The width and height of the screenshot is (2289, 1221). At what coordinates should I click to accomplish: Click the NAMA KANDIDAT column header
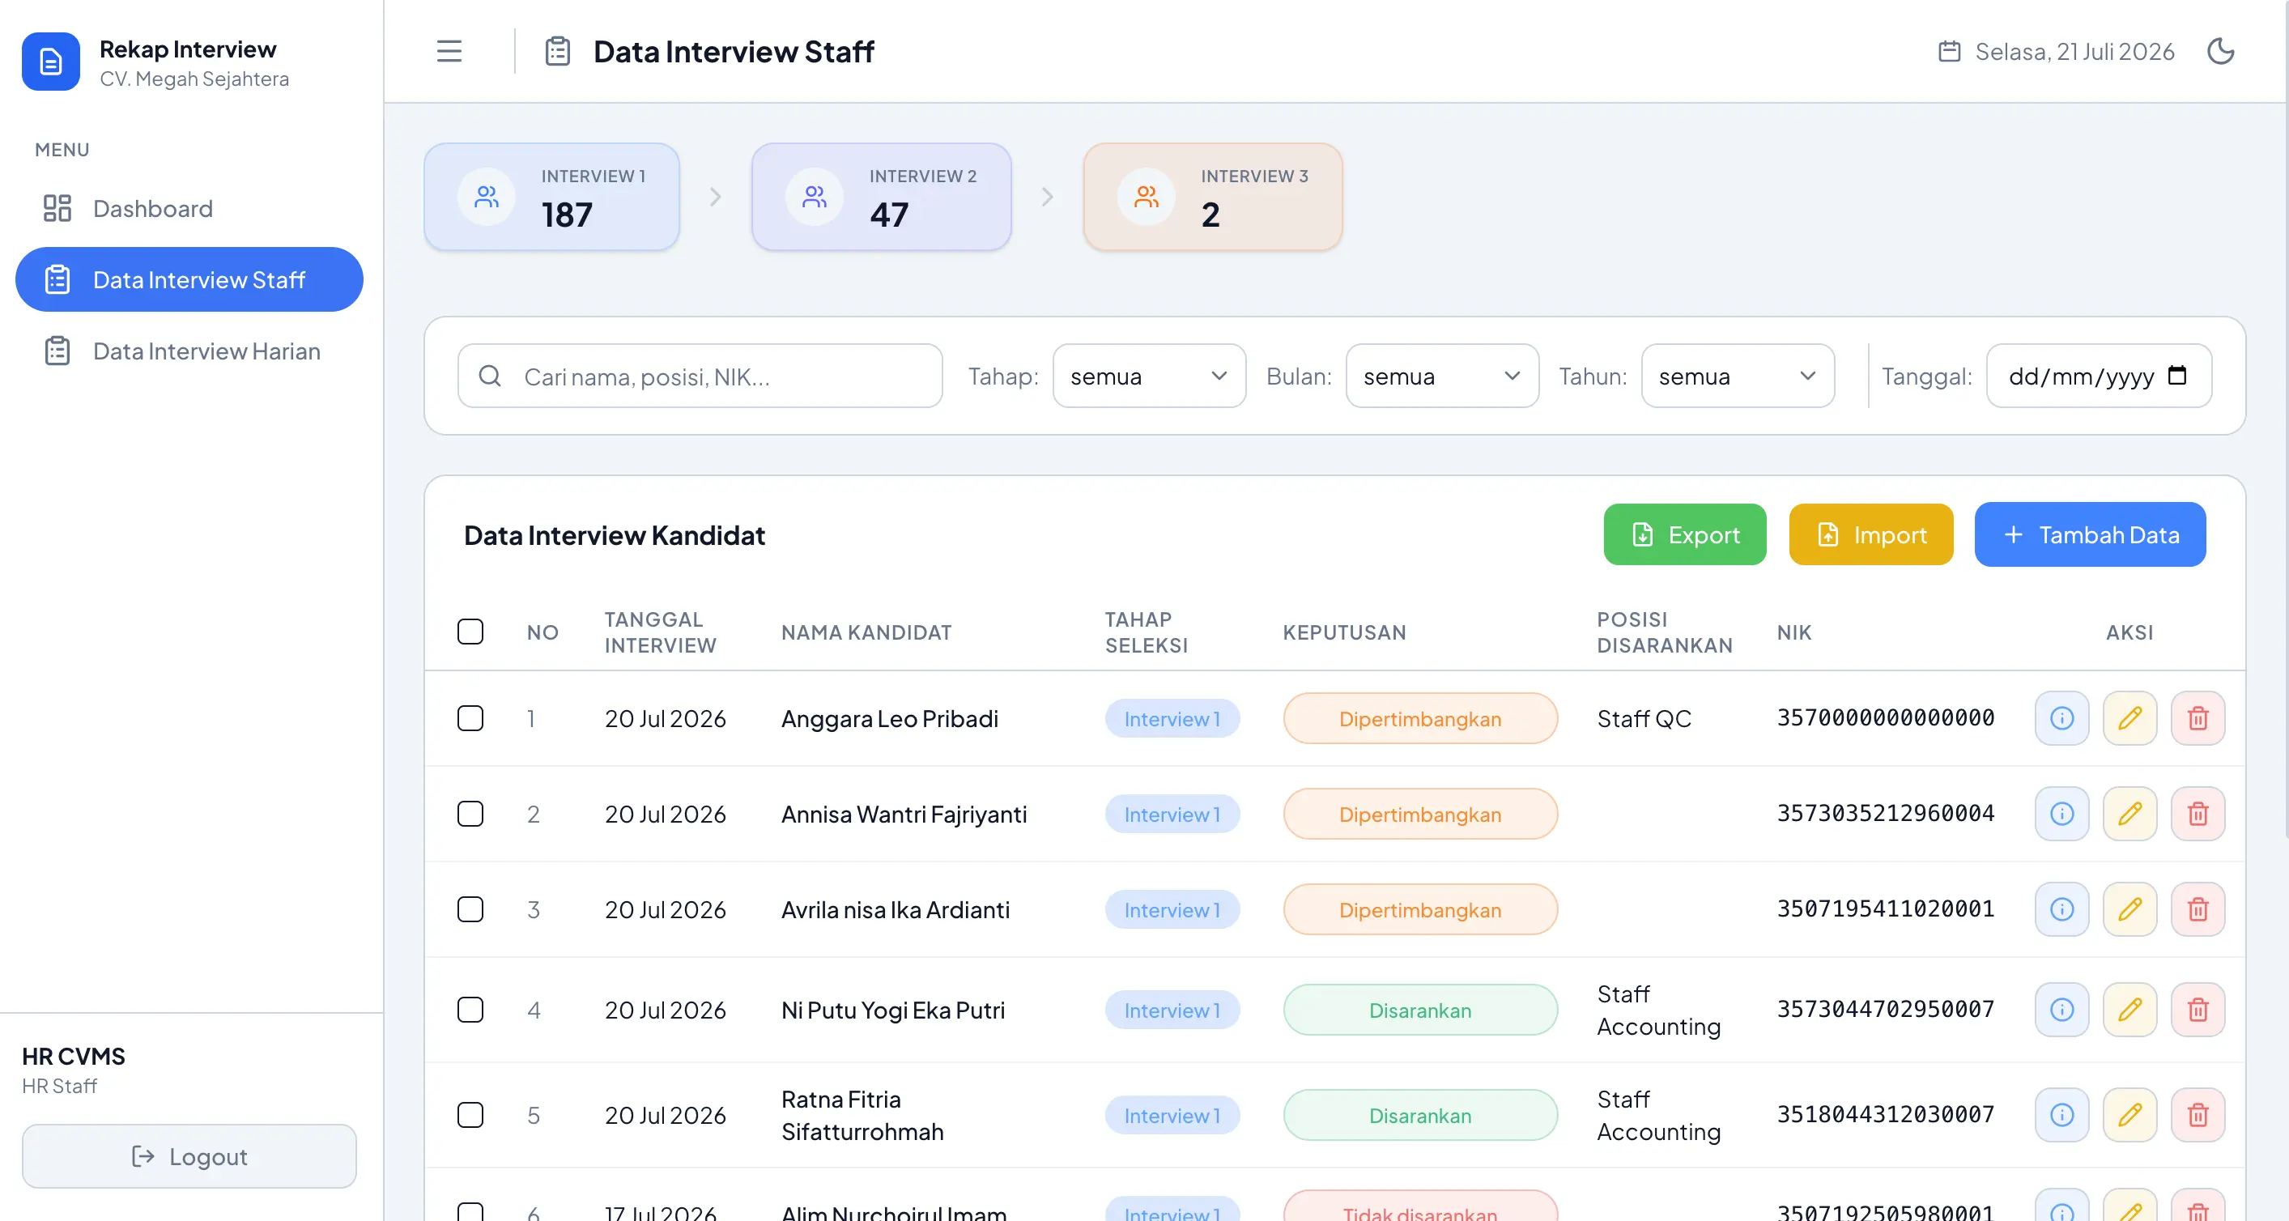[x=866, y=632]
